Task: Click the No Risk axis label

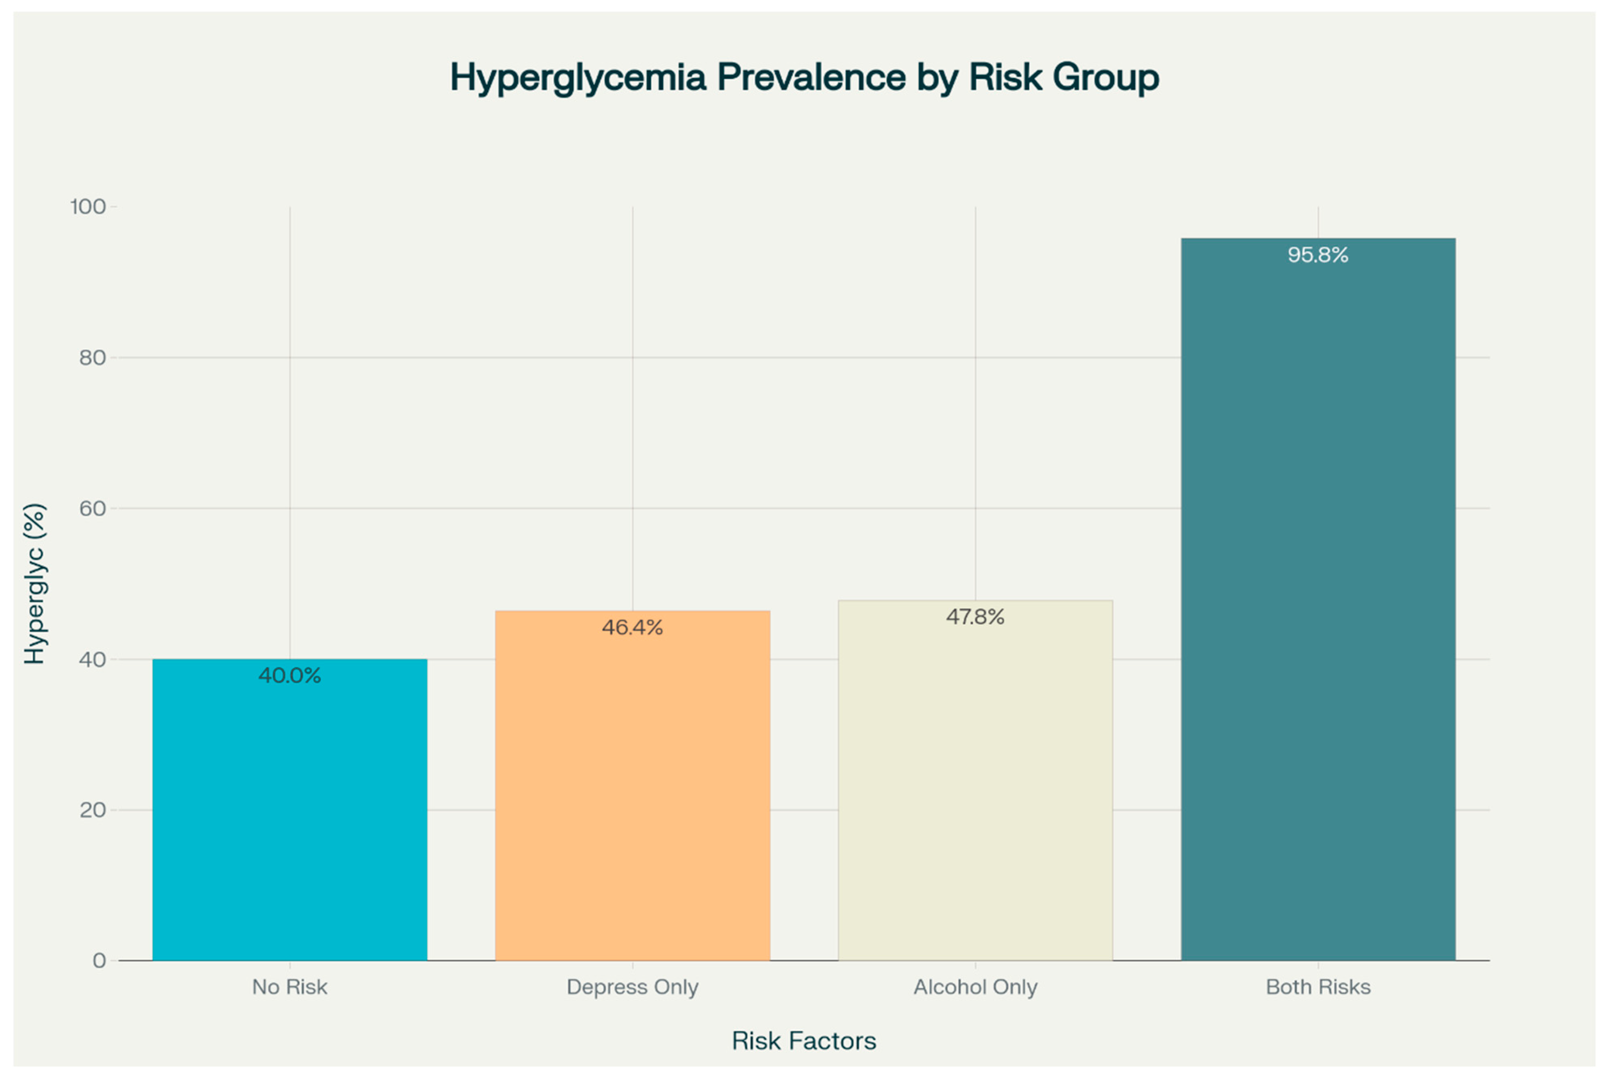Action: [290, 987]
